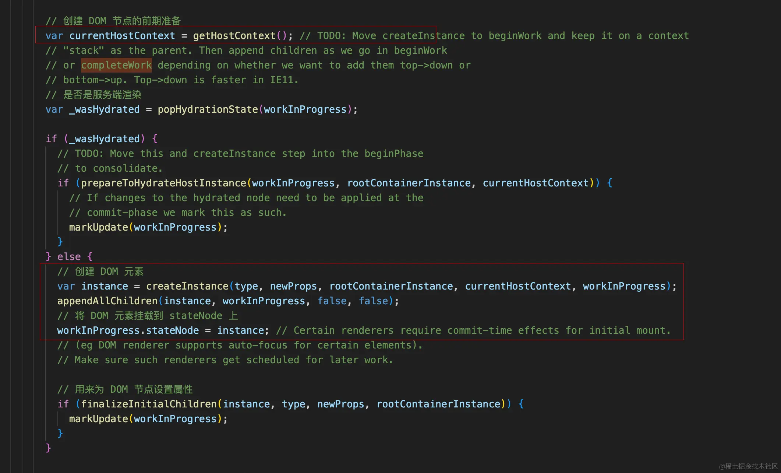The height and width of the screenshot is (473, 781).
Task: Click the getHostContext function call
Action: point(234,36)
